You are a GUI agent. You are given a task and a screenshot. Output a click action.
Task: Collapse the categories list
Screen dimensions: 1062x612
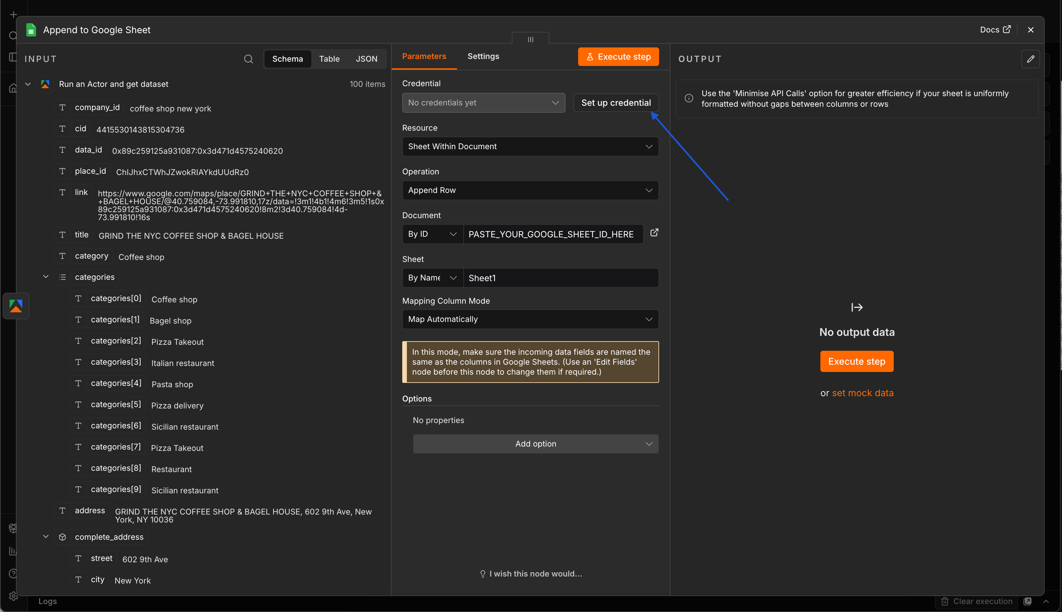coord(46,276)
